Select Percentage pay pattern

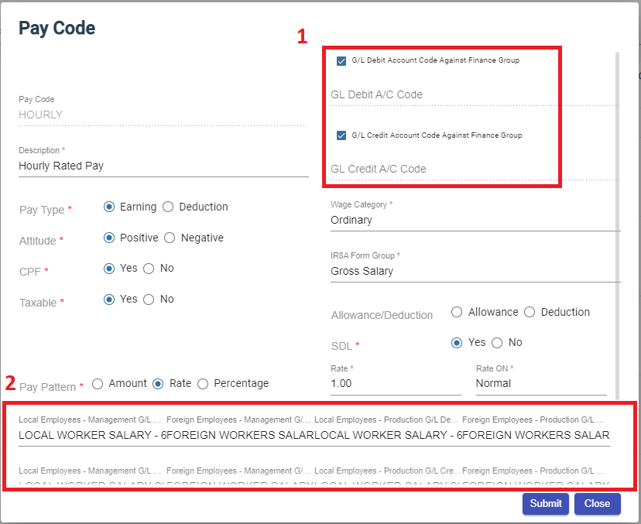pyautogui.click(x=203, y=383)
